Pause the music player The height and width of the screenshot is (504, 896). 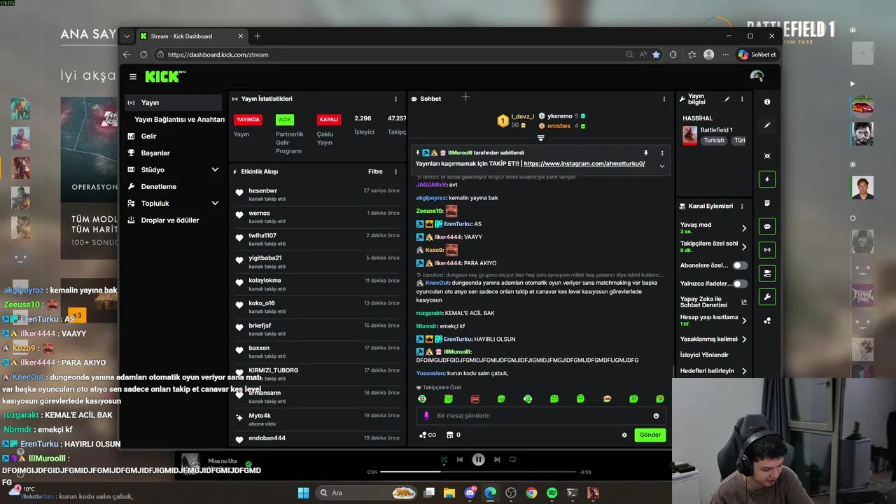(478, 460)
